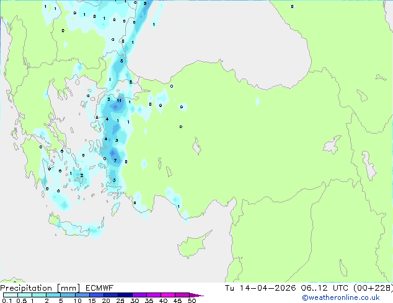This screenshot has width=393, height=303.
Task: Click the legend scale label '50'
Action: pyautogui.click(x=192, y=301)
